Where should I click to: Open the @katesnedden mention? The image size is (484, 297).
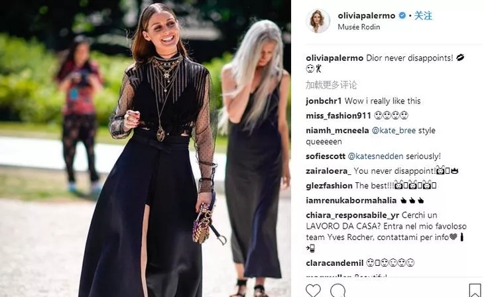point(375,156)
